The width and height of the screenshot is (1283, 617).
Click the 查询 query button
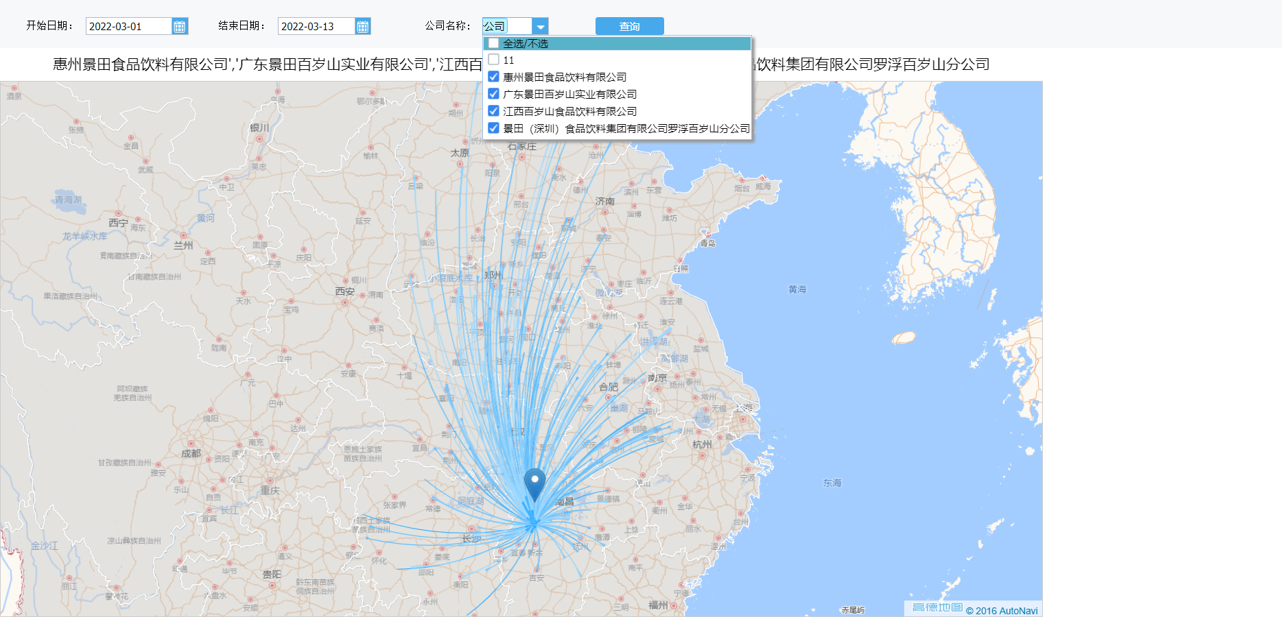(x=629, y=27)
